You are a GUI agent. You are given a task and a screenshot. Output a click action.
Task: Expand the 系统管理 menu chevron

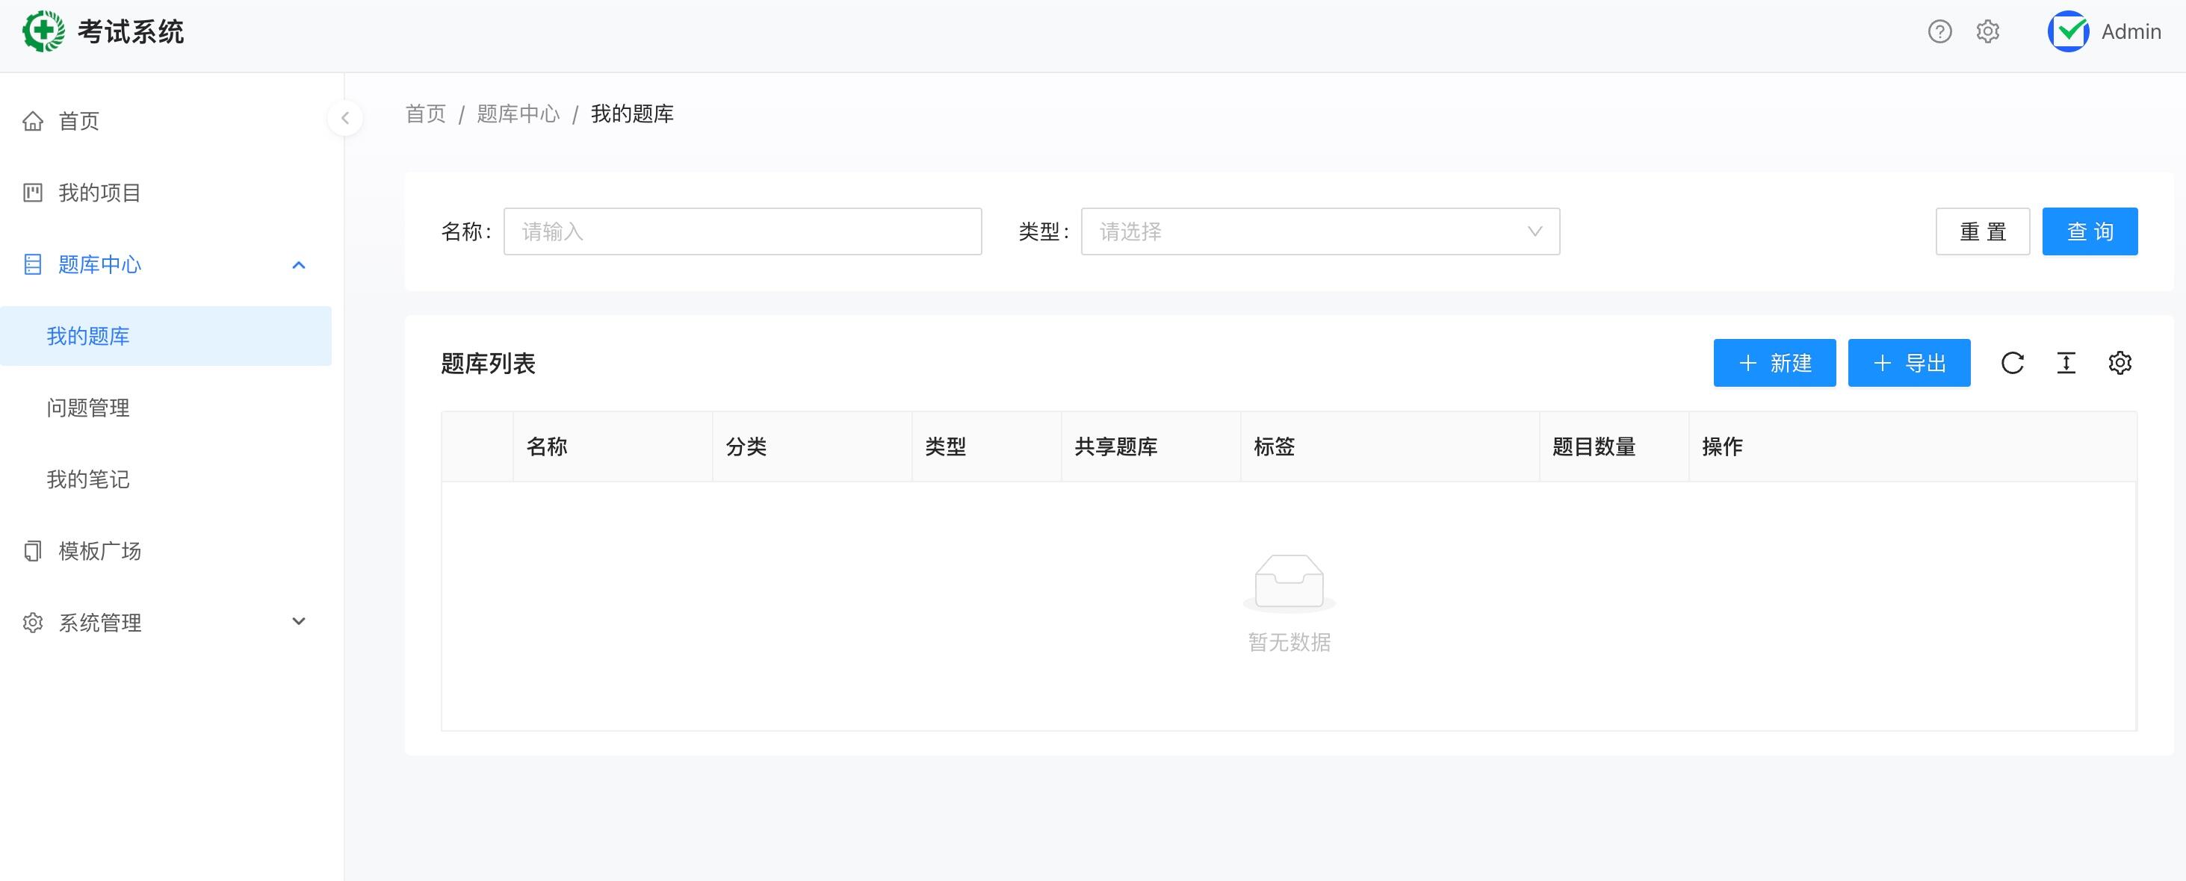pyautogui.click(x=299, y=621)
